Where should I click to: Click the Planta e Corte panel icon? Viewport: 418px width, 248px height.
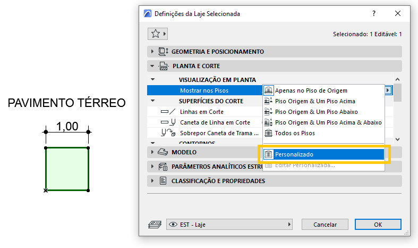pyautogui.click(x=164, y=67)
